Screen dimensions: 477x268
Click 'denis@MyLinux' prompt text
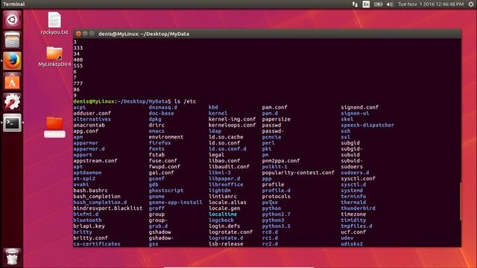pos(94,101)
